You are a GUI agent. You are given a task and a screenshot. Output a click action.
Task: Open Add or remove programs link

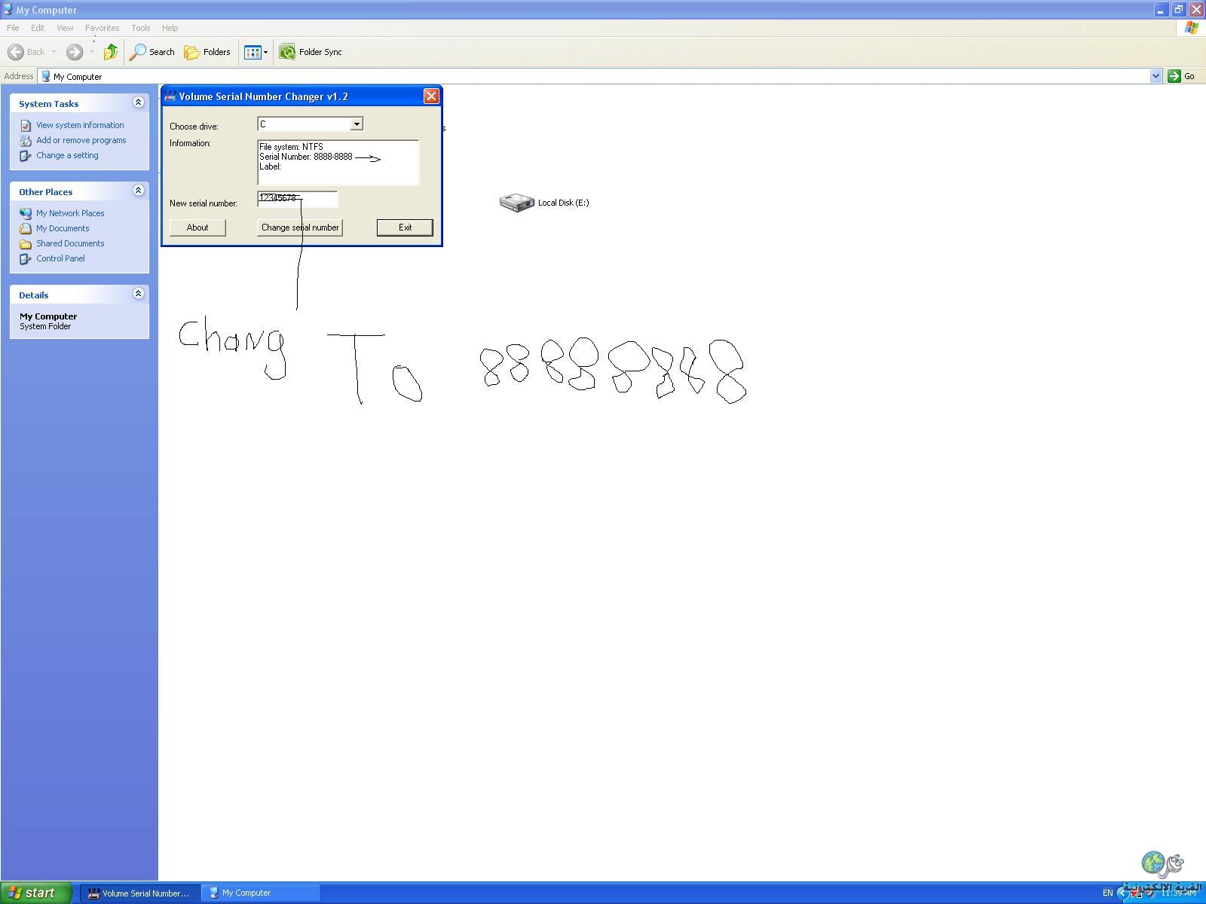click(81, 140)
